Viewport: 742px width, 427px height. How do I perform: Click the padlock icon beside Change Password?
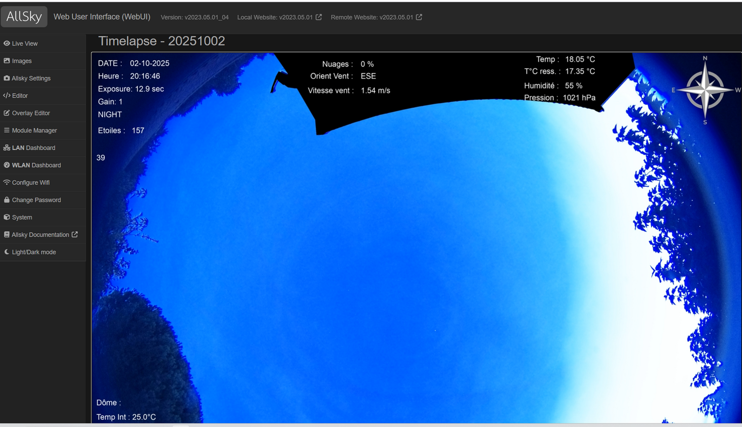pos(6,200)
